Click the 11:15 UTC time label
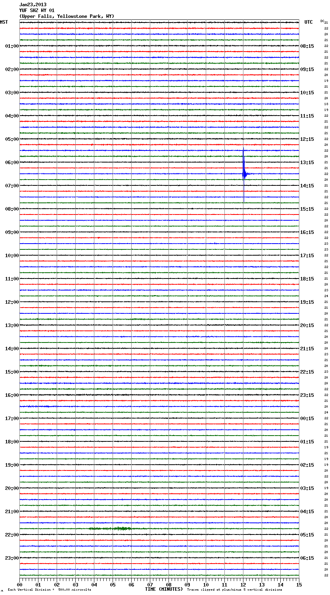The width and height of the screenshot is (330, 595). point(307,116)
